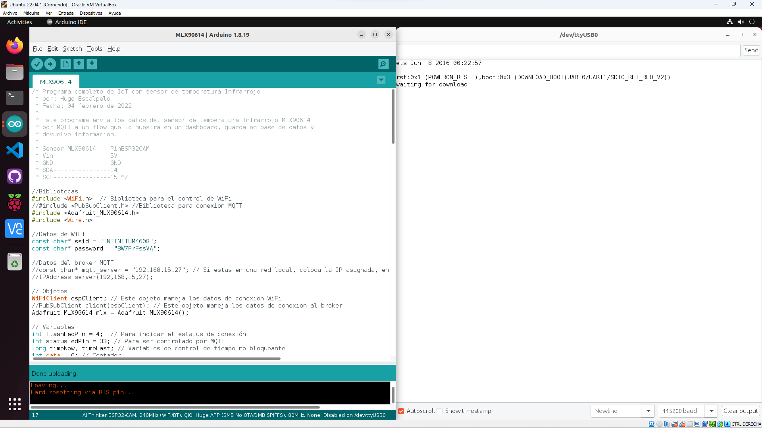Launch Firefox from the Ubuntu dock
762x428 pixels.
click(15, 46)
